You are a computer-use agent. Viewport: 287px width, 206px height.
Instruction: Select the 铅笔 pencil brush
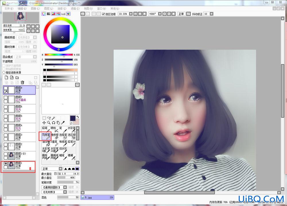click(46, 129)
